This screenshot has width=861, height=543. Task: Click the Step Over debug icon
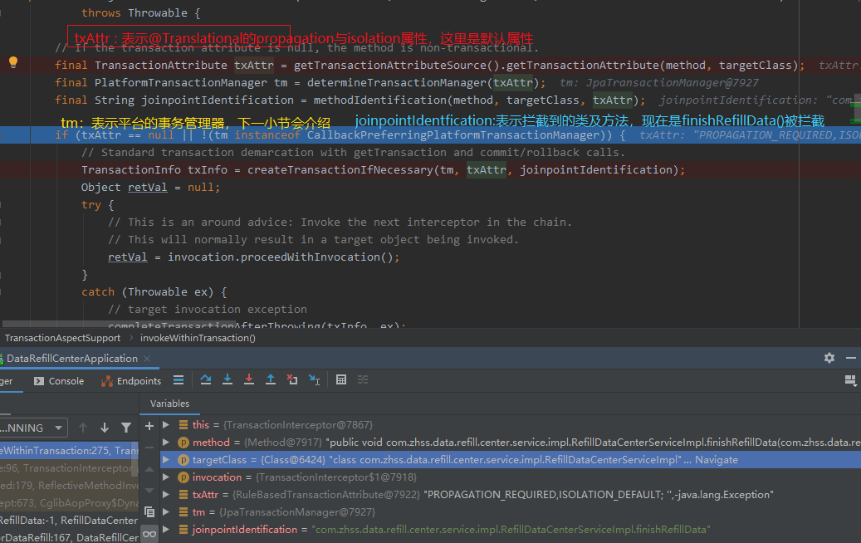point(206,380)
